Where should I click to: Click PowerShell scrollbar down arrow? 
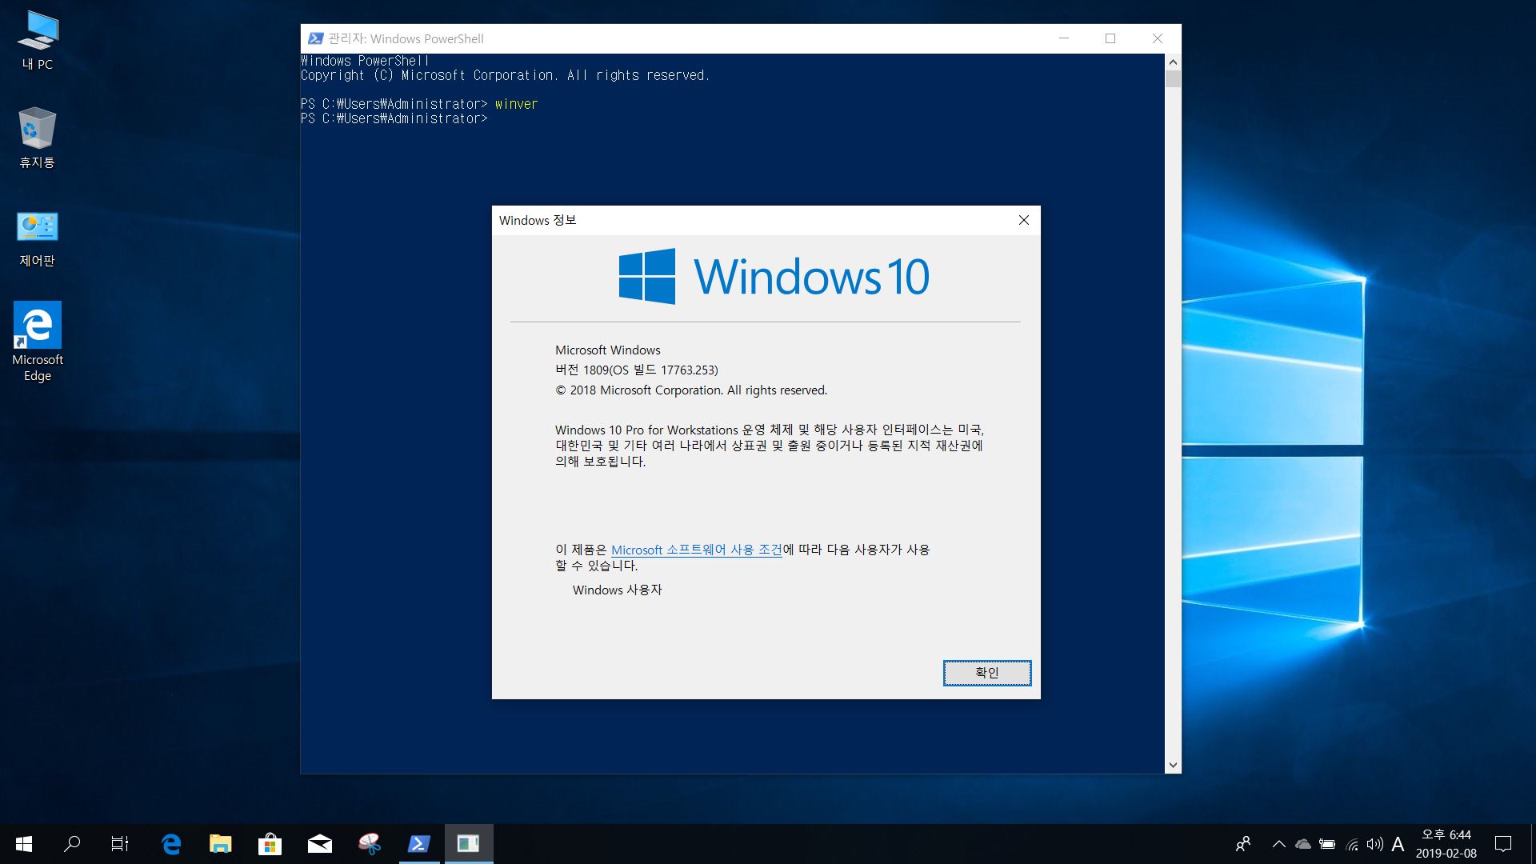coord(1173,765)
